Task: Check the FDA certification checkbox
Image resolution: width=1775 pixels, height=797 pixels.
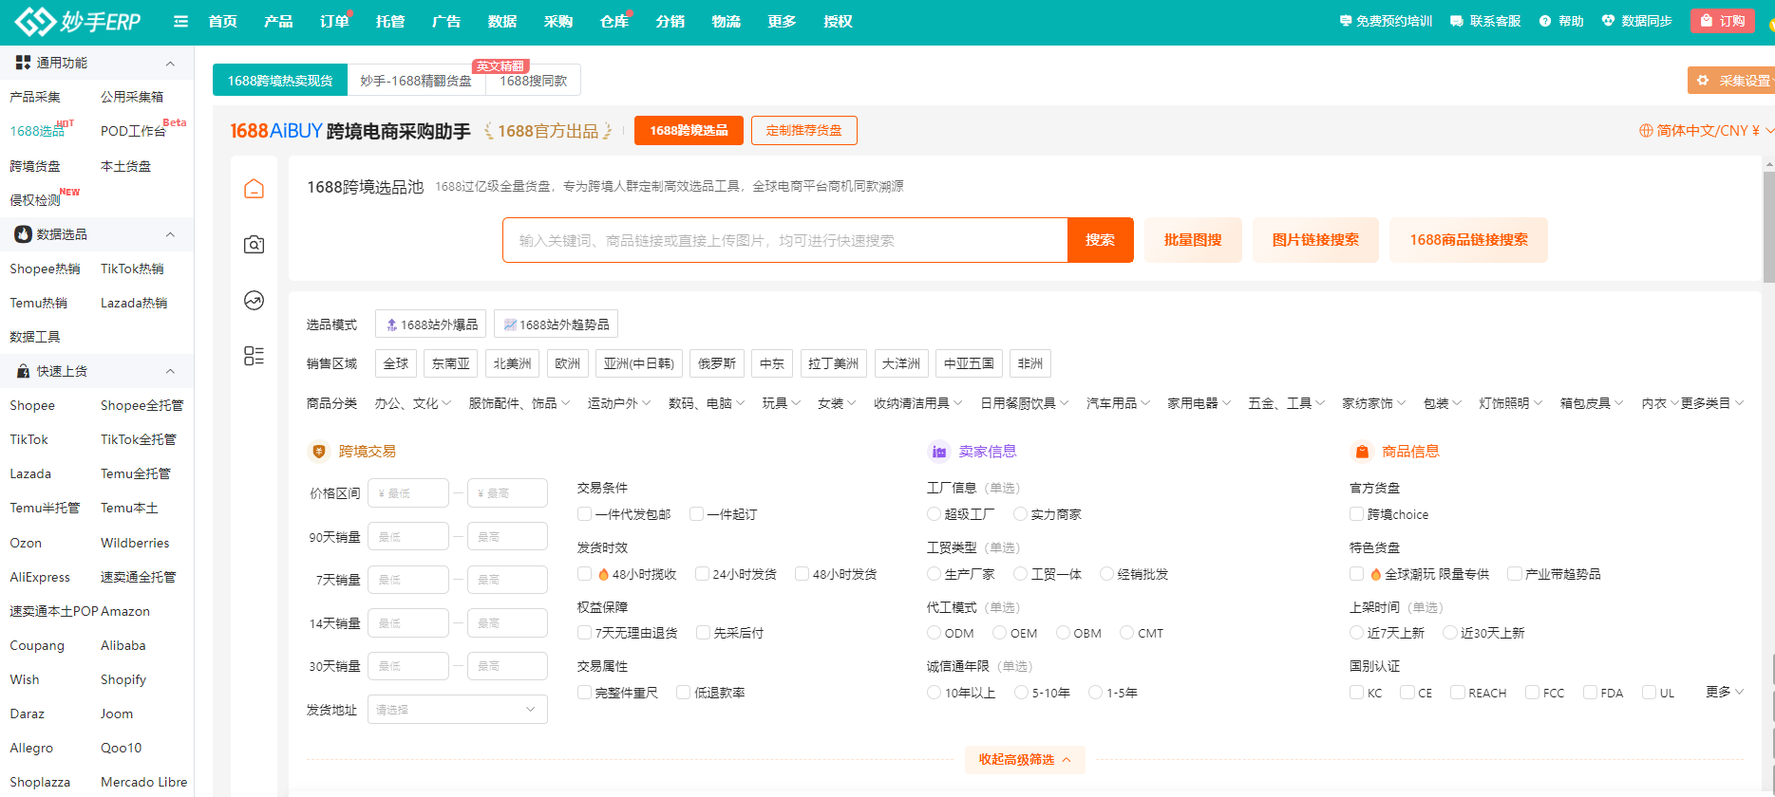Action: (x=1590, y=693)
